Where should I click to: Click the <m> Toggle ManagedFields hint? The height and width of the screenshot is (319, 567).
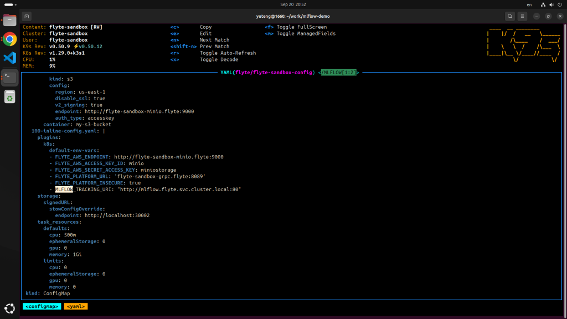click(x=300, y=34)
